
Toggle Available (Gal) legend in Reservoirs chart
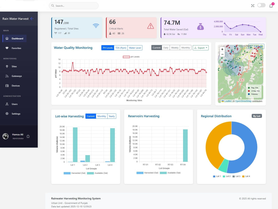point(170,173)
